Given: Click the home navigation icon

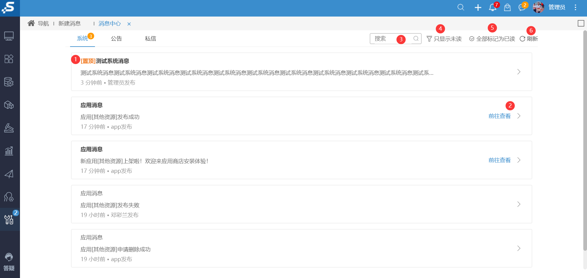Looking at the screenshot, I should pos(31,23).
